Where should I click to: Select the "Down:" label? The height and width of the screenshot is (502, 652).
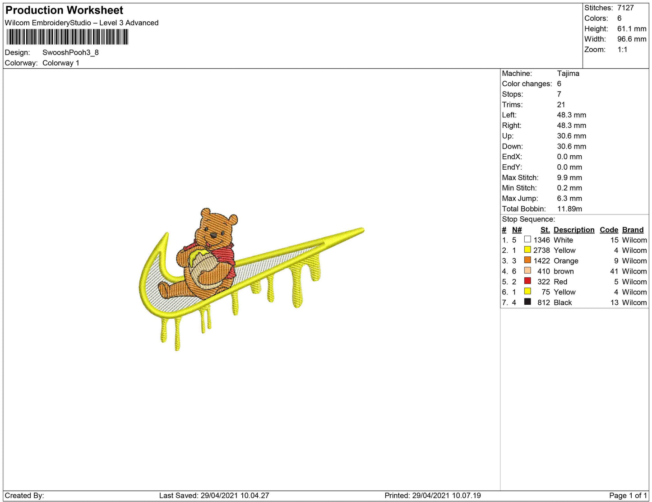click(x=513, y=146)
